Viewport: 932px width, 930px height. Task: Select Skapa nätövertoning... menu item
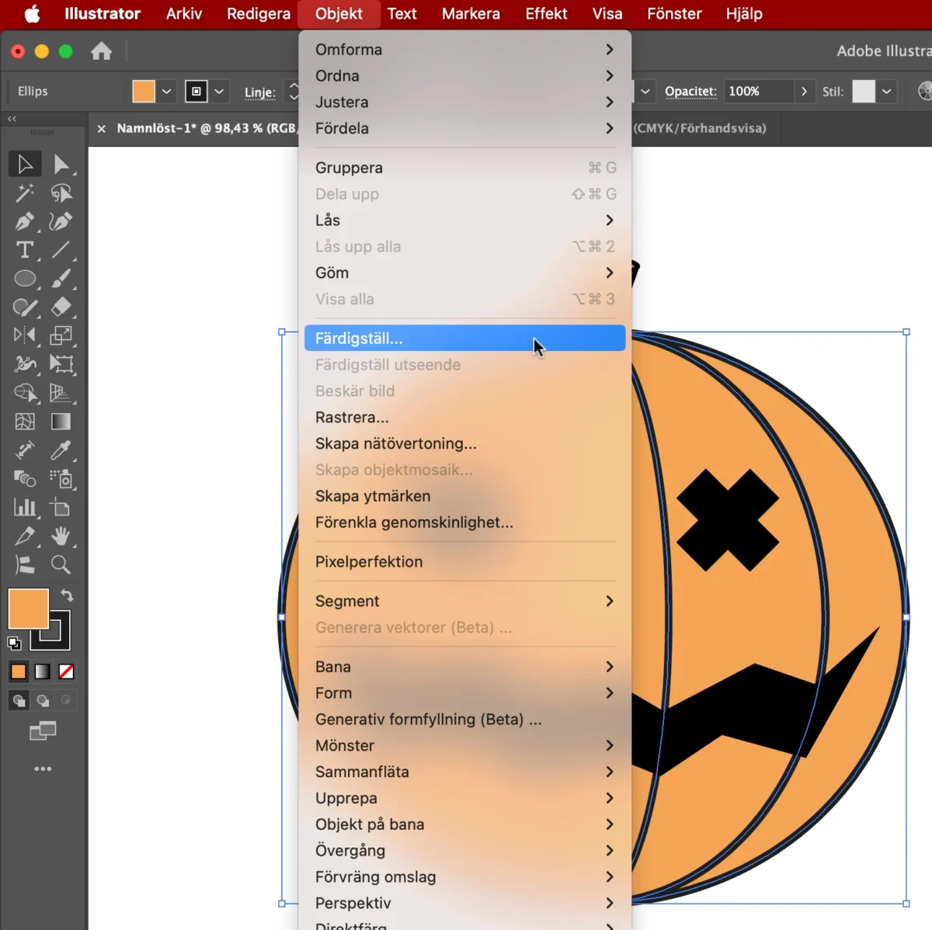[464, 444]
